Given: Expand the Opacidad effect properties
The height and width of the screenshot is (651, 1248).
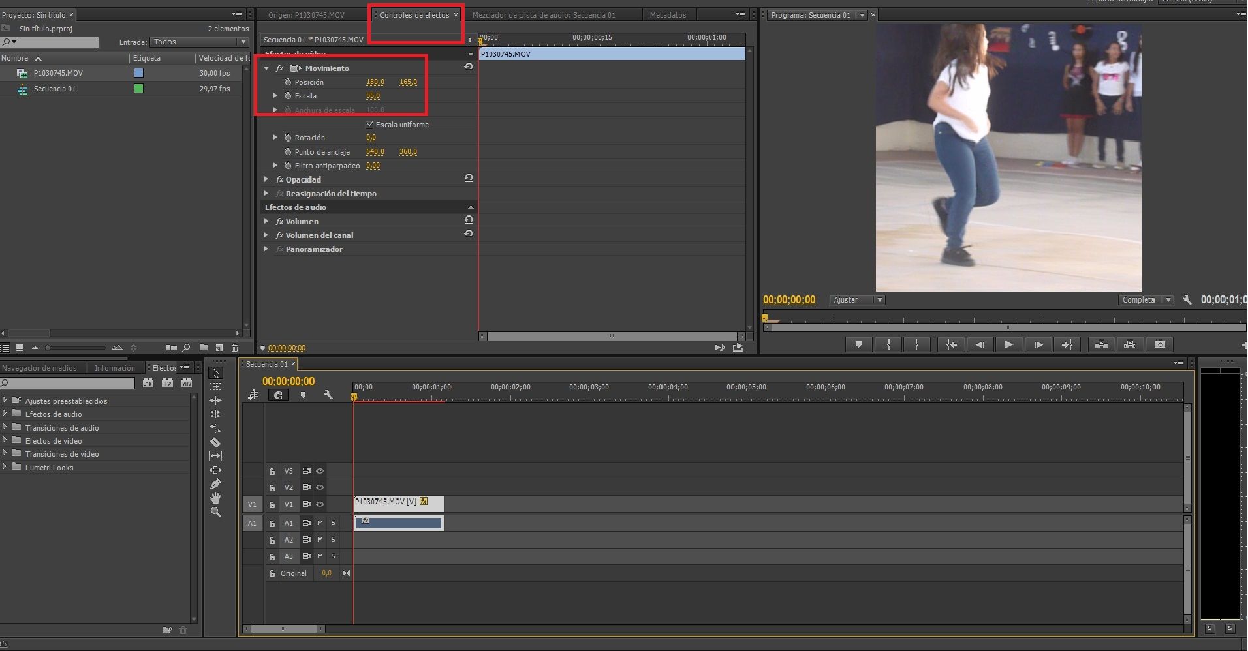Looking at the screenshot, I should pyautogui.click(x=266, y=179).
